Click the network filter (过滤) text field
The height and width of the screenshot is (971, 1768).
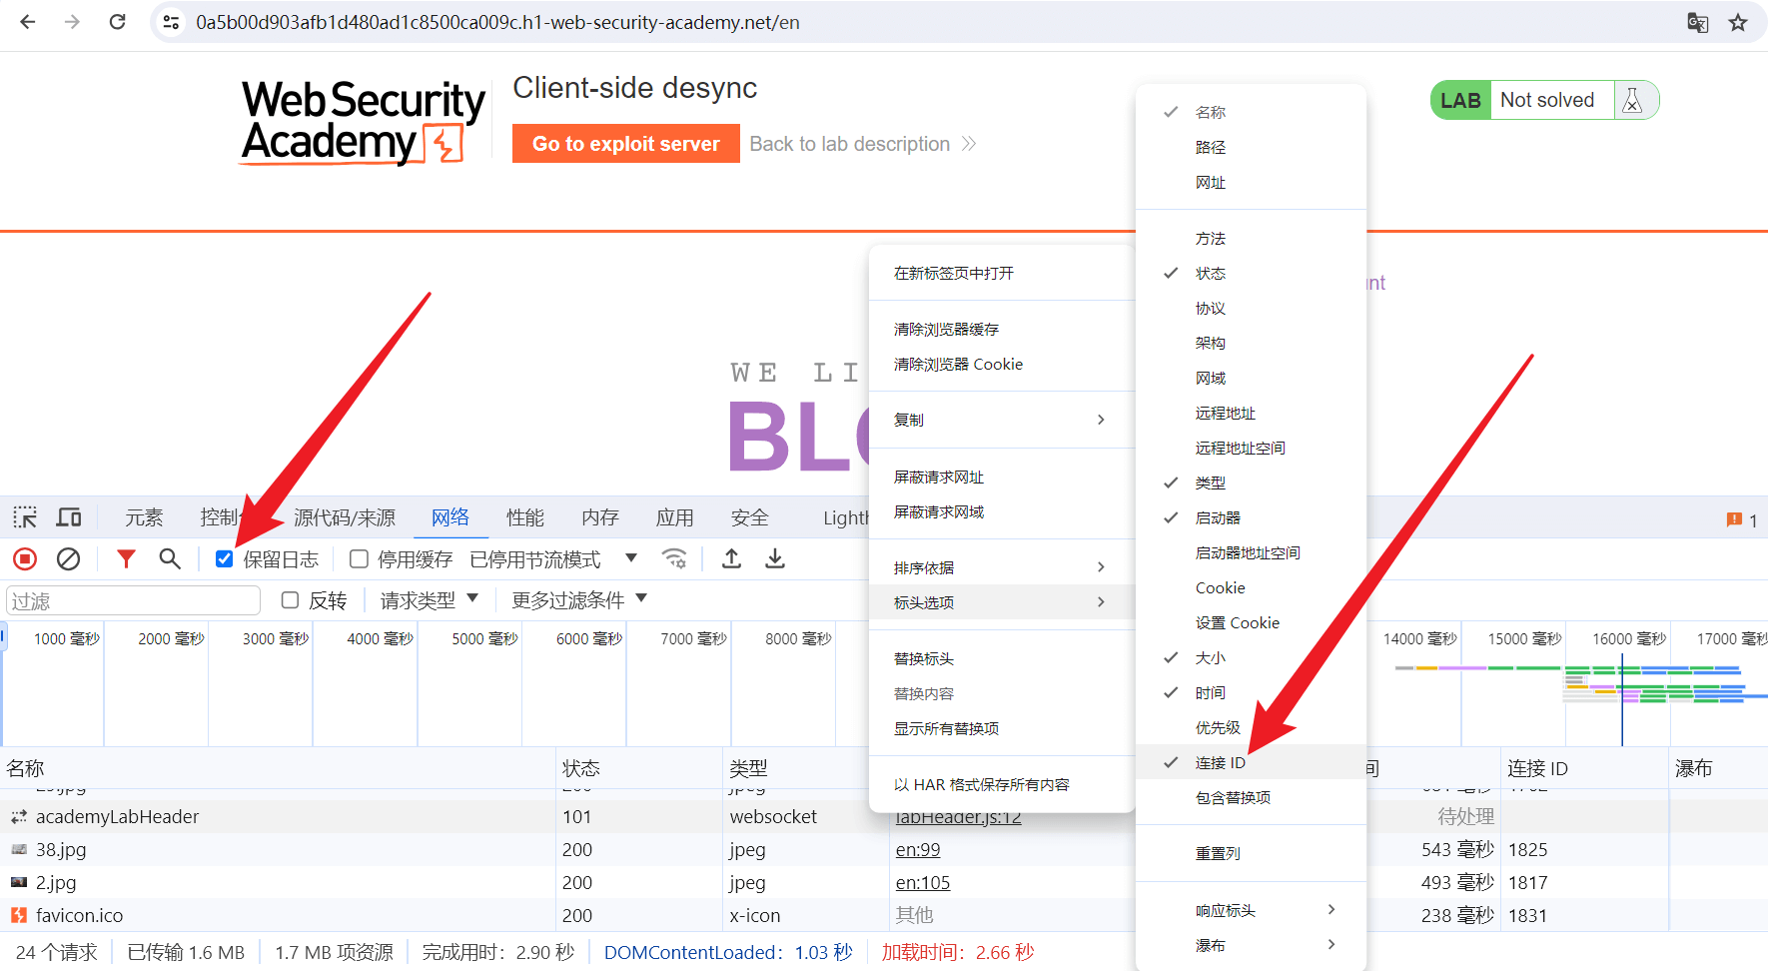(x=133, y=600)
